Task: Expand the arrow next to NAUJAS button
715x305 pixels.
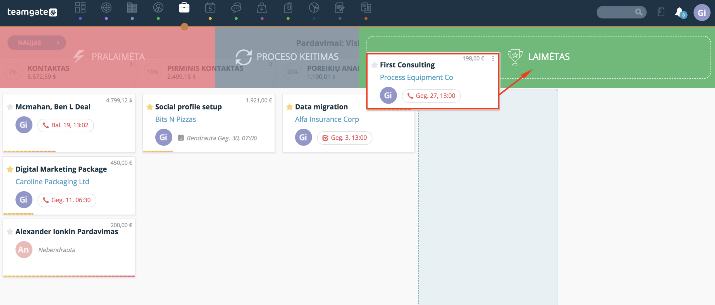Action: click(58, 43)
